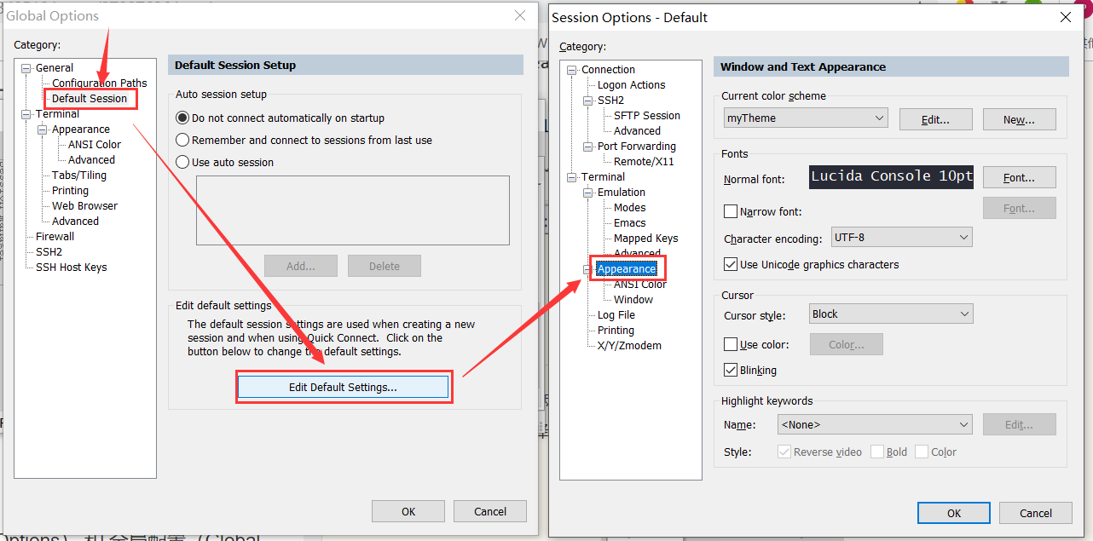Close the Global Options dialog
Image resolution: width=1093 pixels, height=541 pixels.
pos(520,15)
